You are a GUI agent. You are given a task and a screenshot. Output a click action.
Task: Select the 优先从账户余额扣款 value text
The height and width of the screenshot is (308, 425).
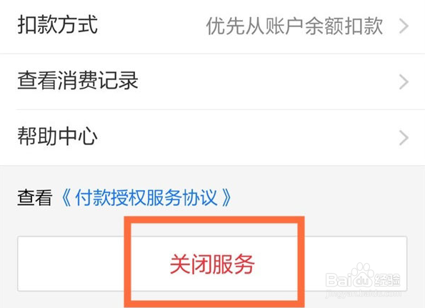294,26
